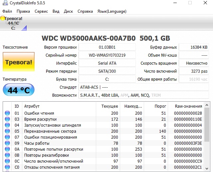Screen dimensions: 213x172
Task: Click the Serial ATA interface field
Action: tap(107, 63)
